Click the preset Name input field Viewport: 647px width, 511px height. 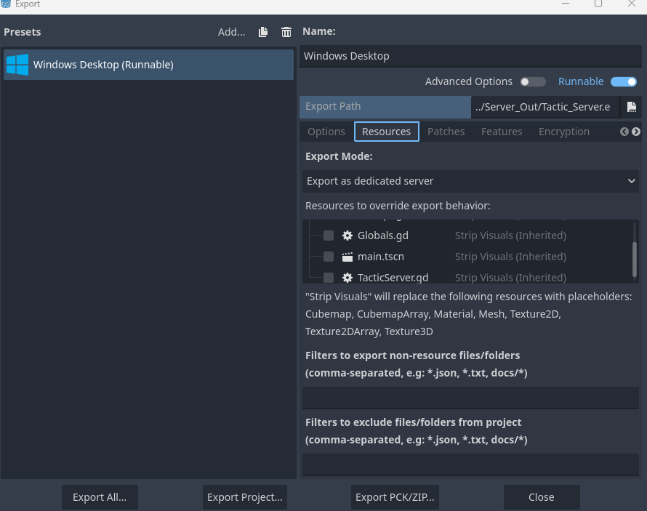pyautogui.click(x=470, y=56)
